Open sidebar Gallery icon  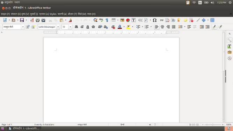click(230, 52)
